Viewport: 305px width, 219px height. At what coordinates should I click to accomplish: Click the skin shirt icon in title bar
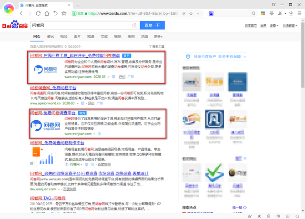[x=274, y=4]
